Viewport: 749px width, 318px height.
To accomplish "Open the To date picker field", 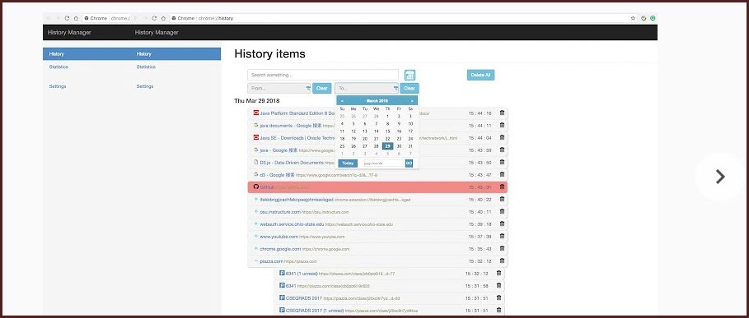I will [x=367, y=88].
